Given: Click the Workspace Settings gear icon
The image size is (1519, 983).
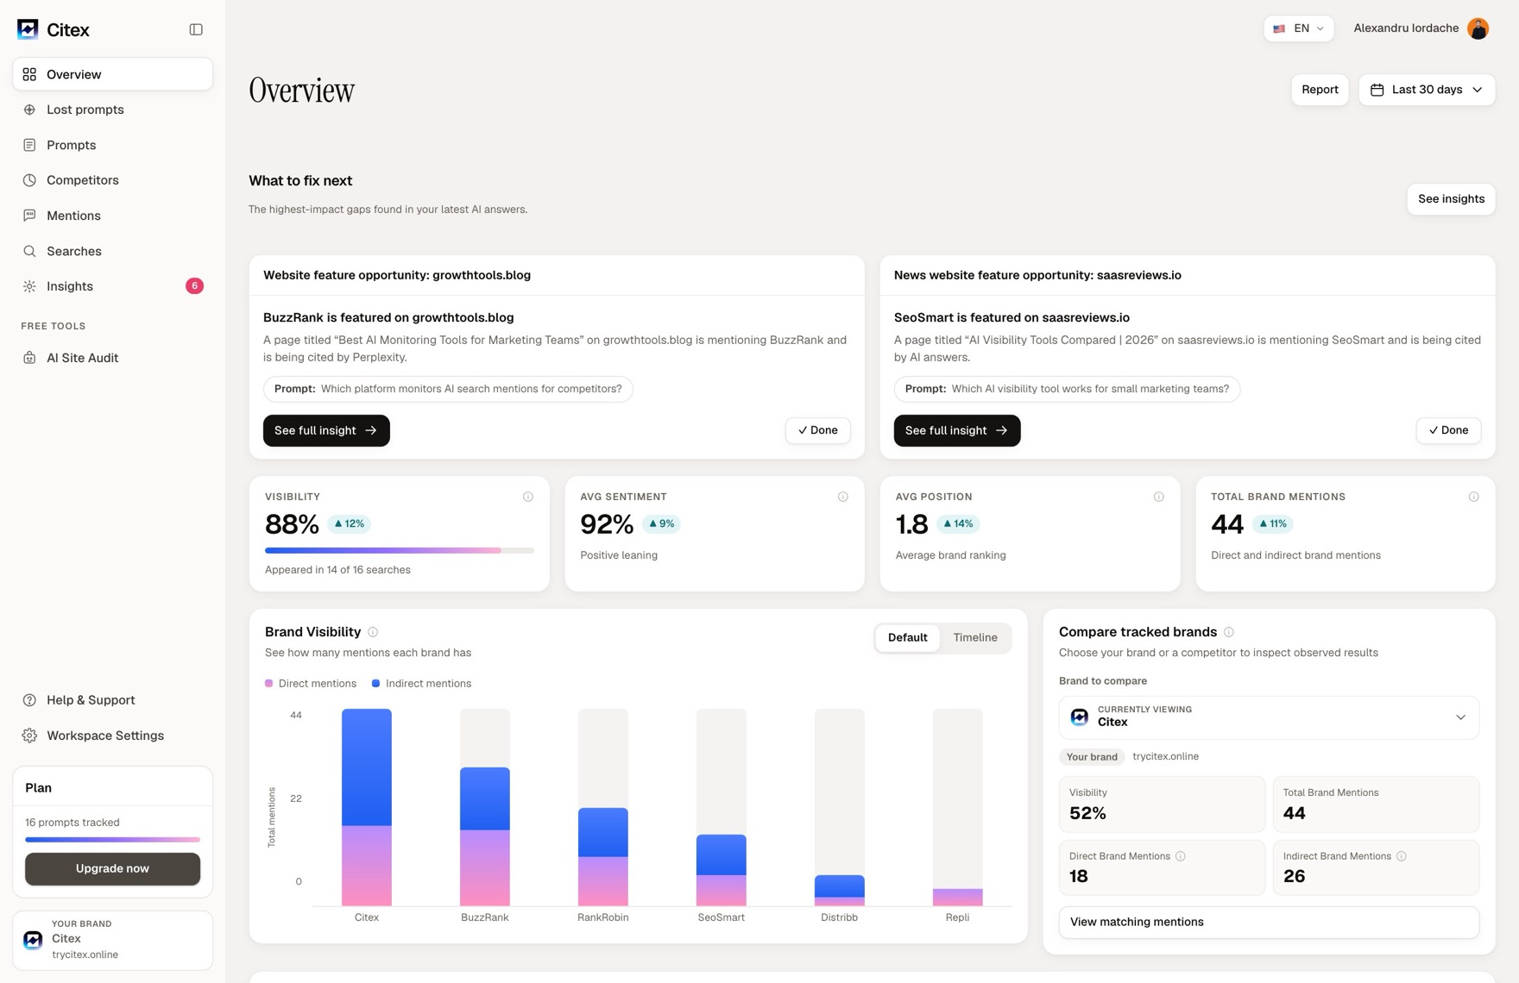Looking at the screenshot, I should click(29, 736).
